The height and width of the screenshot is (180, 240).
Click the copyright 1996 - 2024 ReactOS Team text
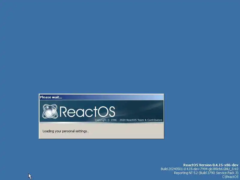[128, 120]
